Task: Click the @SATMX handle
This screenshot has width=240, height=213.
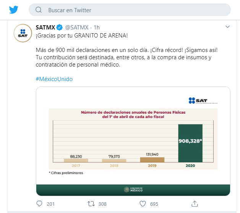Action: tap(77, 28)
